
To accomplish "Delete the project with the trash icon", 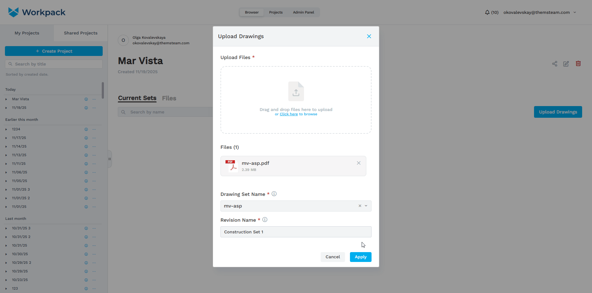I will point(578,63).
